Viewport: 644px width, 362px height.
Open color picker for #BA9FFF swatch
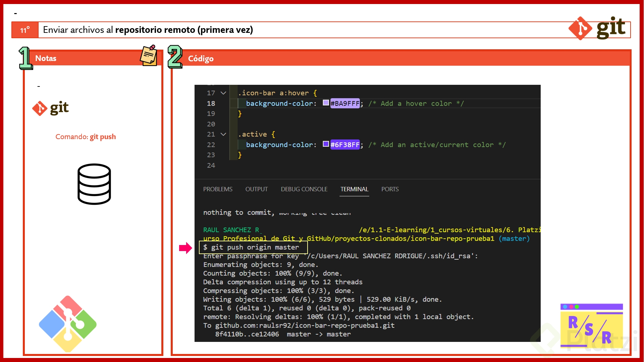point(326,103)
